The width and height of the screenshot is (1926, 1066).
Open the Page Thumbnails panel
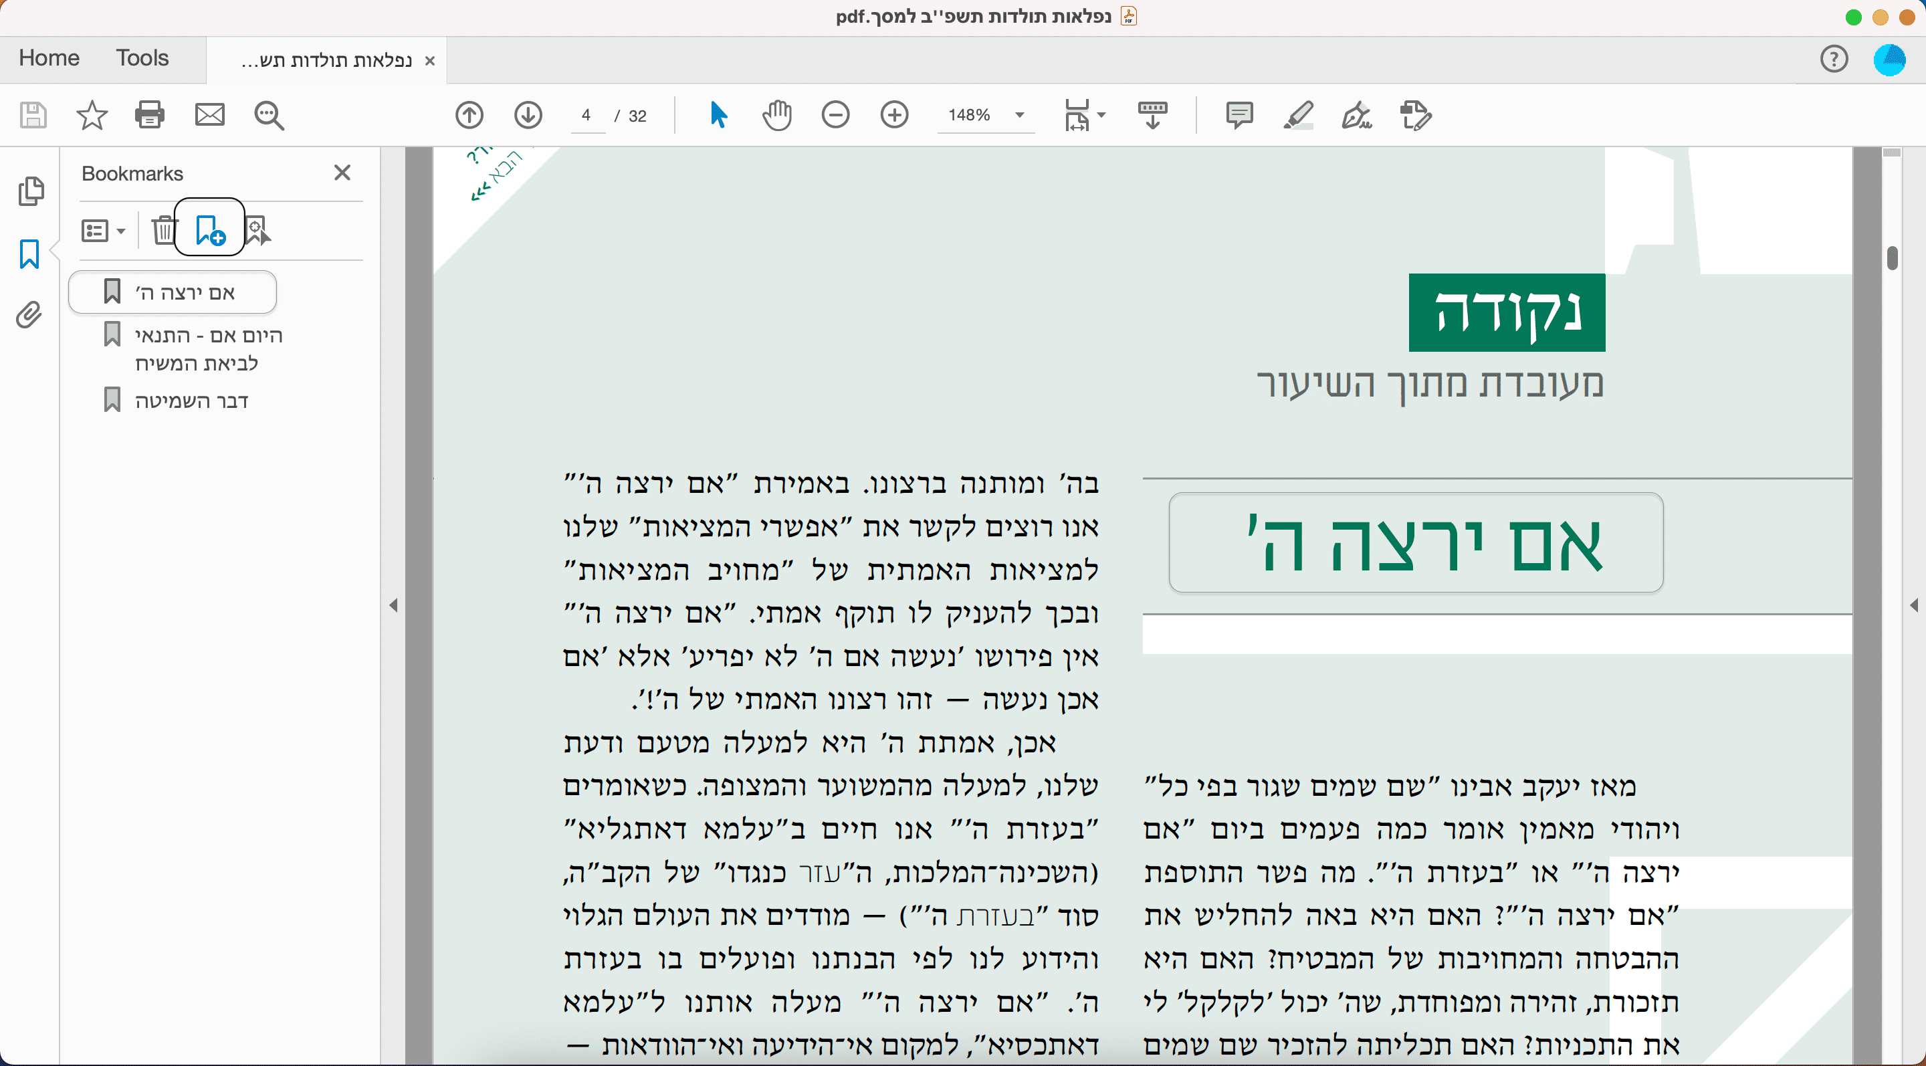coord(31,192)
